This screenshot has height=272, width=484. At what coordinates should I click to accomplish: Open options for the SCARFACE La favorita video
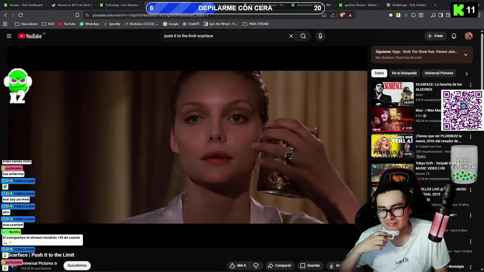pos(470,85)
